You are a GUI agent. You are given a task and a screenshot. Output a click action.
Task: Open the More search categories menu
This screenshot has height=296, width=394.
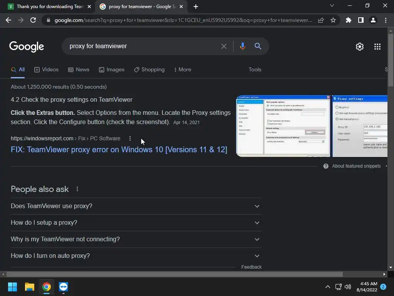(x=183, y=70)
